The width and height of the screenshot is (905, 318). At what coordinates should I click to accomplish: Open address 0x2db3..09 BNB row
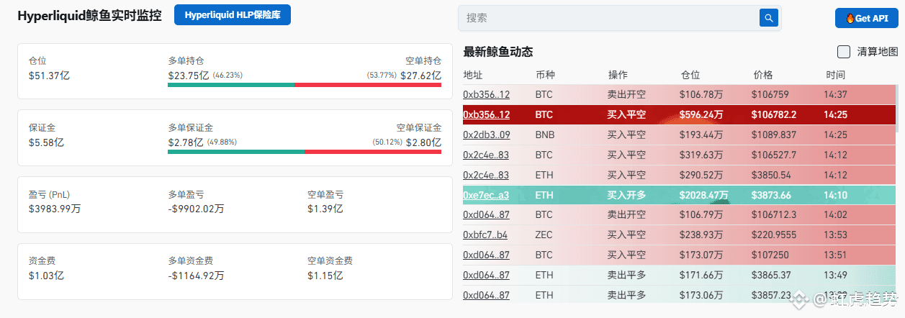(x=487, y=135)
